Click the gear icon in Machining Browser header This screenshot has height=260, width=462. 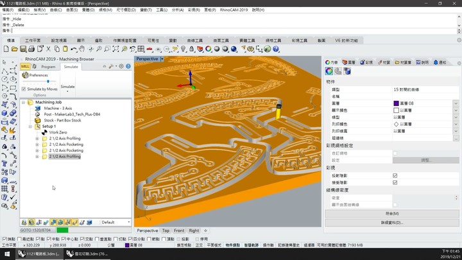(121, 66)
